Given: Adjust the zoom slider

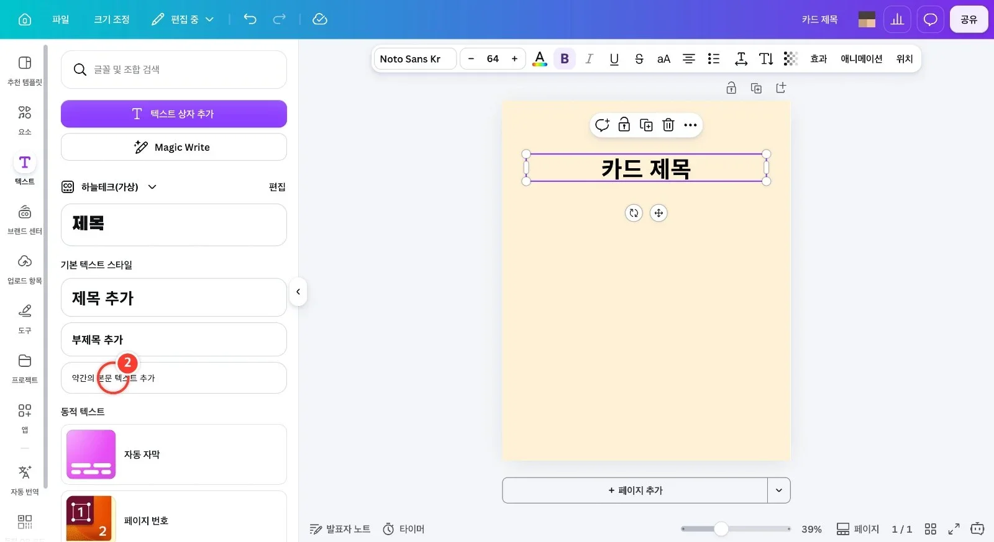Looking at the screenshot, I should coord(721,529).
